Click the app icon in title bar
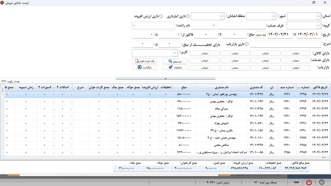Image resolution: width=331 pixels, height=186 pixels. click(3, 3)
